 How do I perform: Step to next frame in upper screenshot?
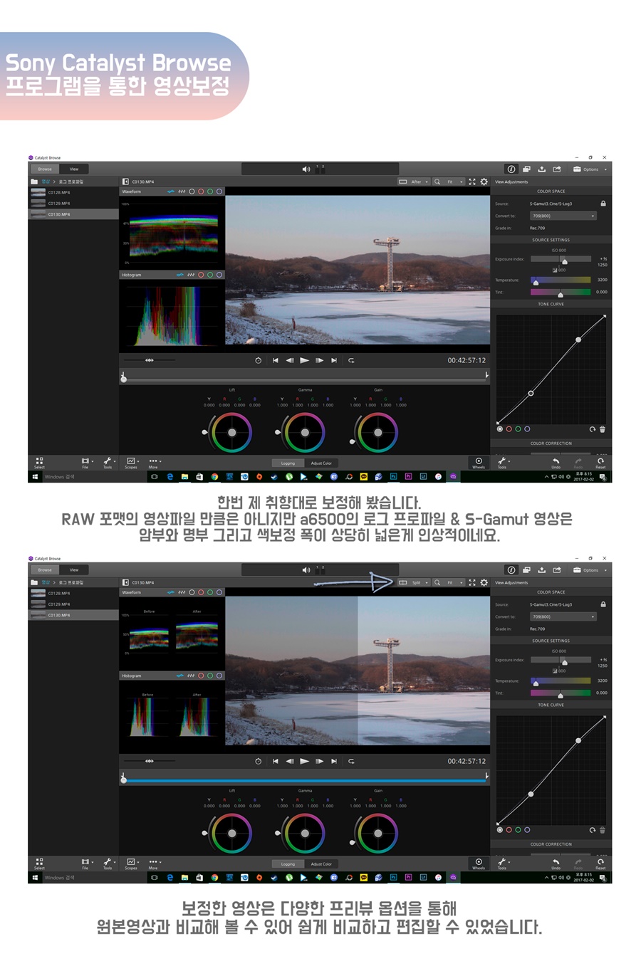coord(319,360)
